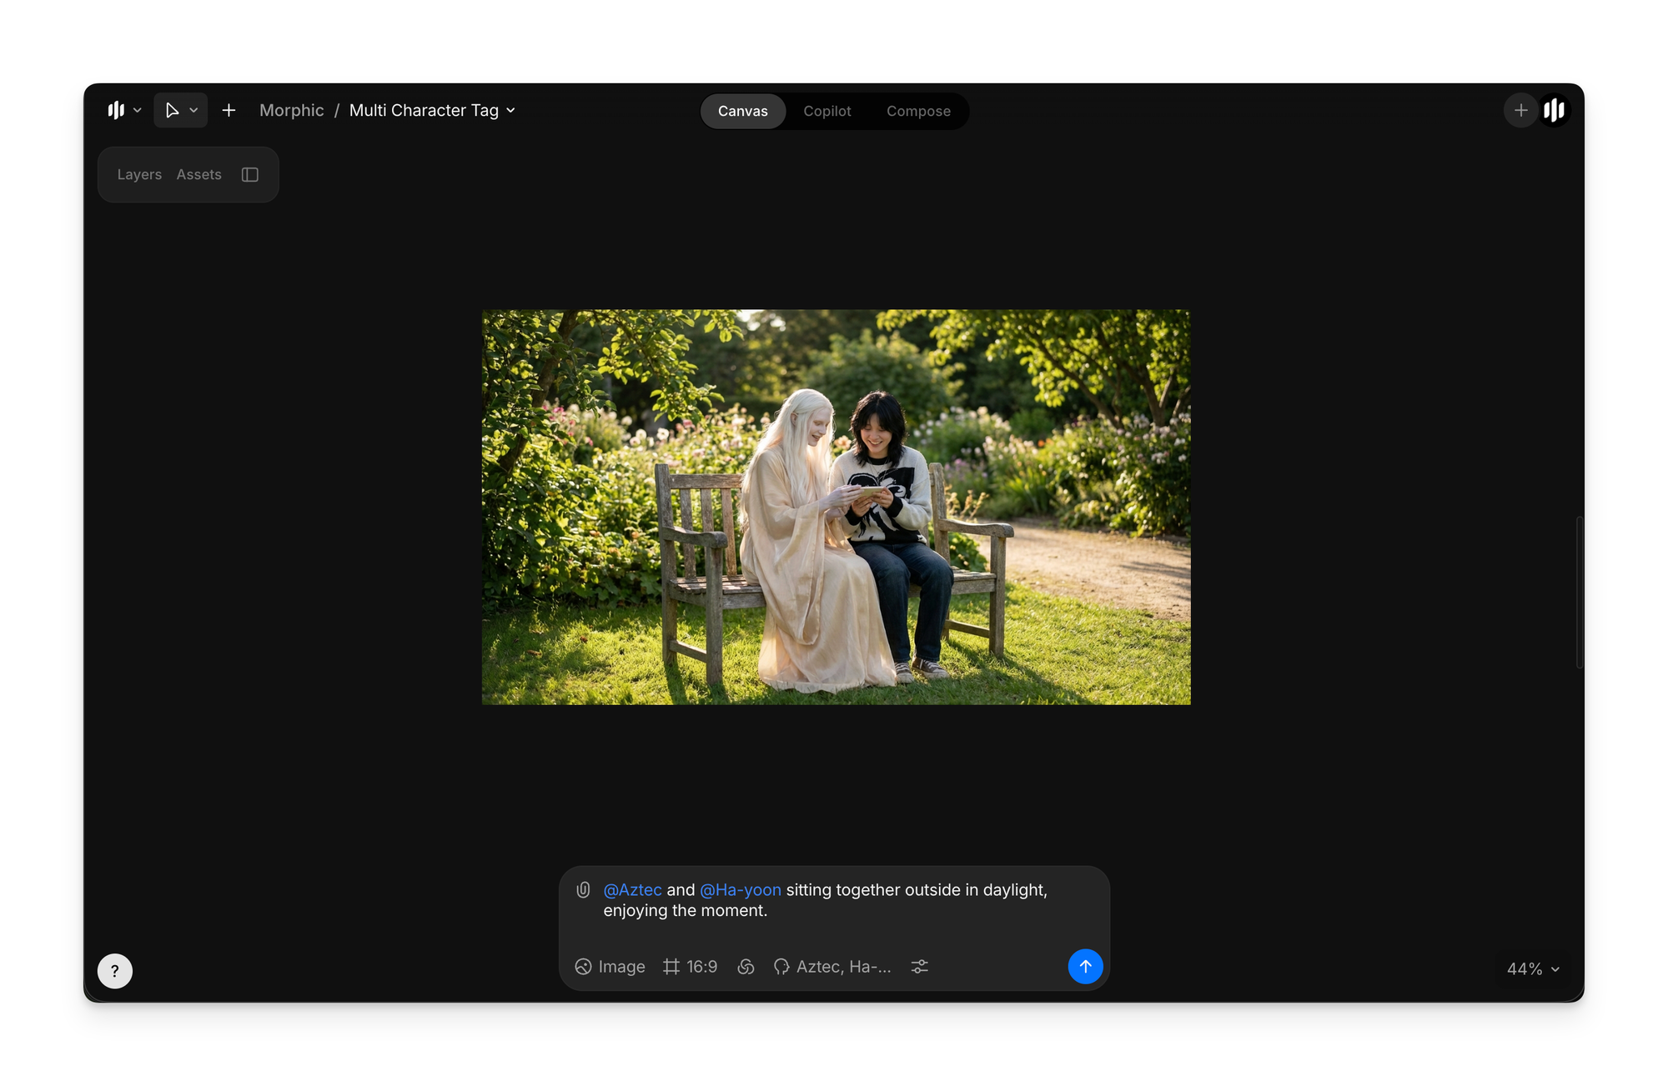Toggle the sidebar panel icon
1668x1086 pixels.
click(250, 174)
